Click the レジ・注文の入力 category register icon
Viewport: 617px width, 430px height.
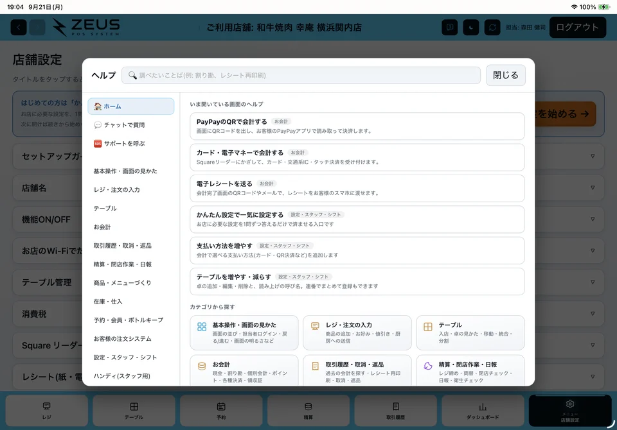point(315,326)
